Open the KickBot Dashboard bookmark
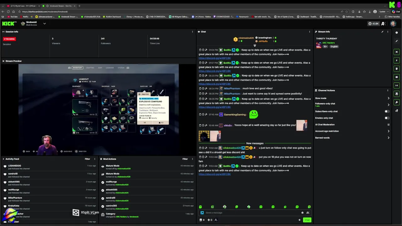This screenshot has height=226, width=402. tap(111, 17)
